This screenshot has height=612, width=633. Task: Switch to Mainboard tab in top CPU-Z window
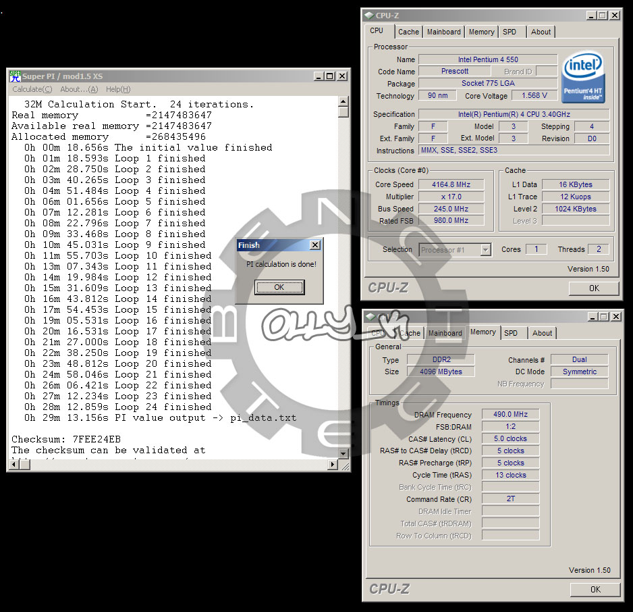(443, 32)
